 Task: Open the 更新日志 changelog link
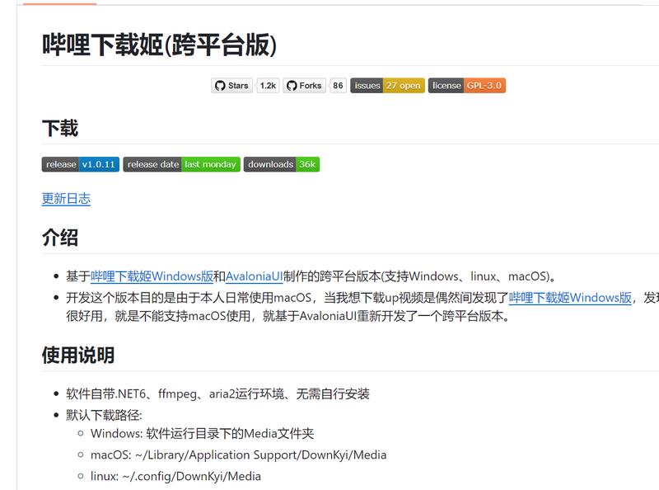tap(66, 199)
